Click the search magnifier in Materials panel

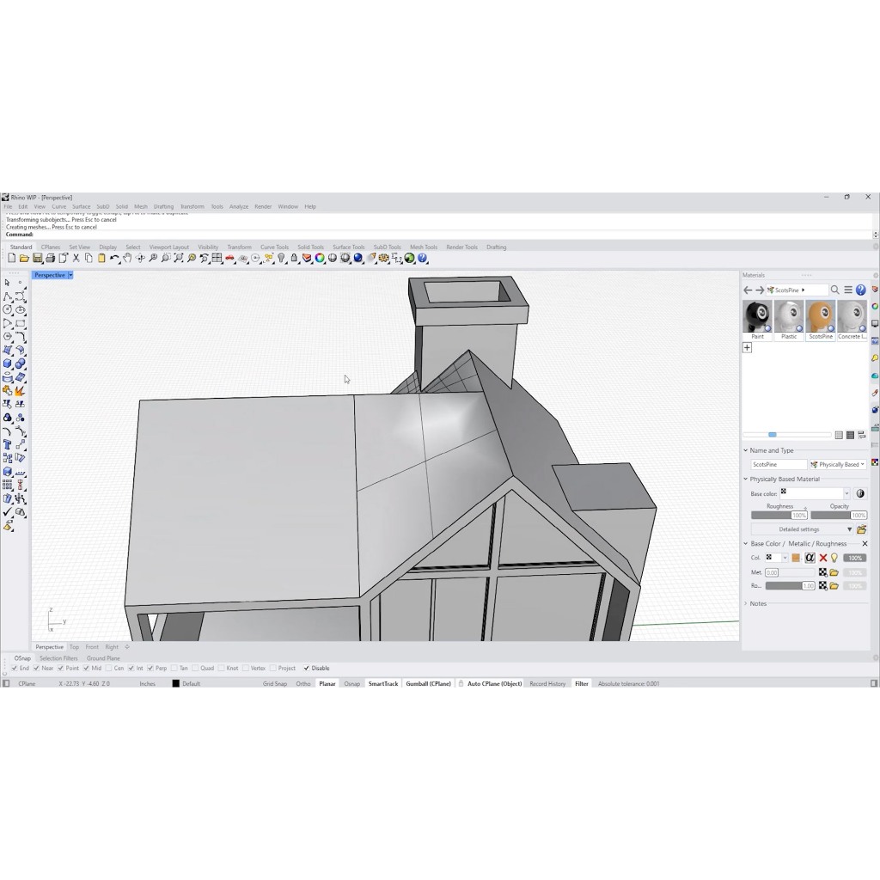click(835, 290)
